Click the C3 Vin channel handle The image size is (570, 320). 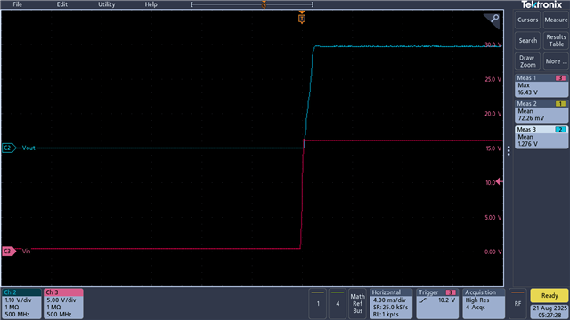[x=9, y=251]
